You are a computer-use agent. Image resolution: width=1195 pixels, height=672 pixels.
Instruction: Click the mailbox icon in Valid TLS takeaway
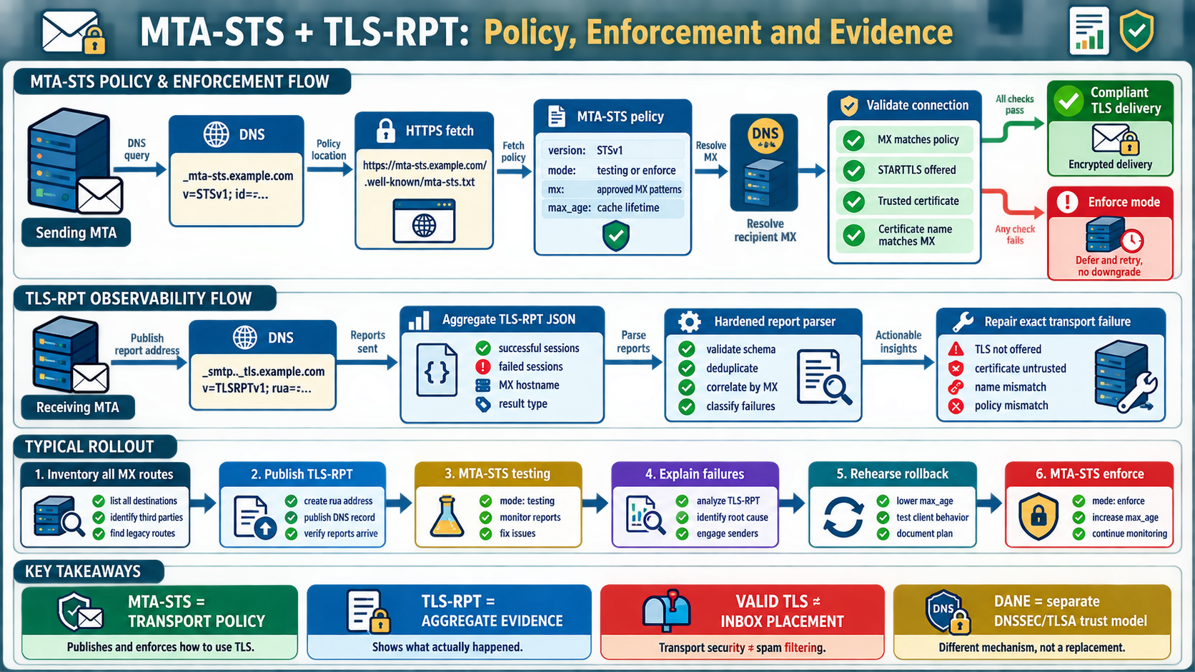(x=666, y=611)
